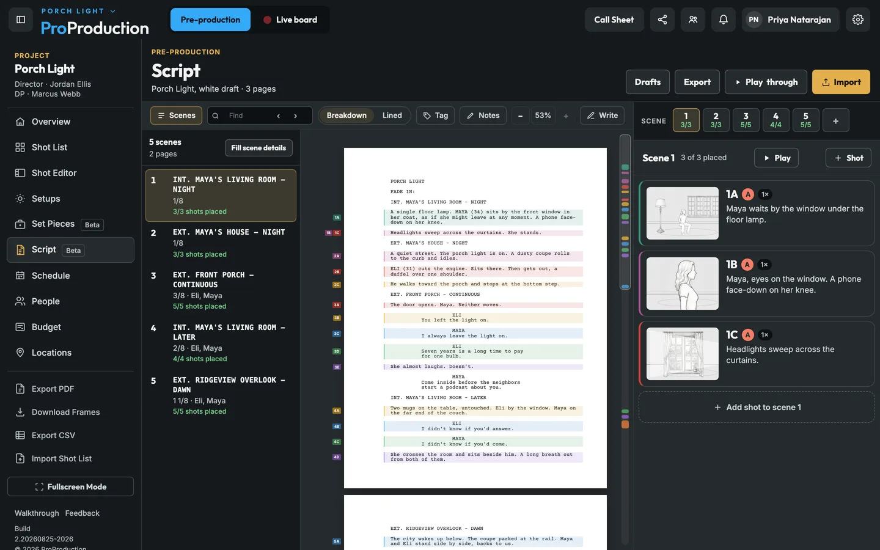Switch to Write mode
This screenshot has height=550, width=880.
pyautogui.click(x=602, y=116)
